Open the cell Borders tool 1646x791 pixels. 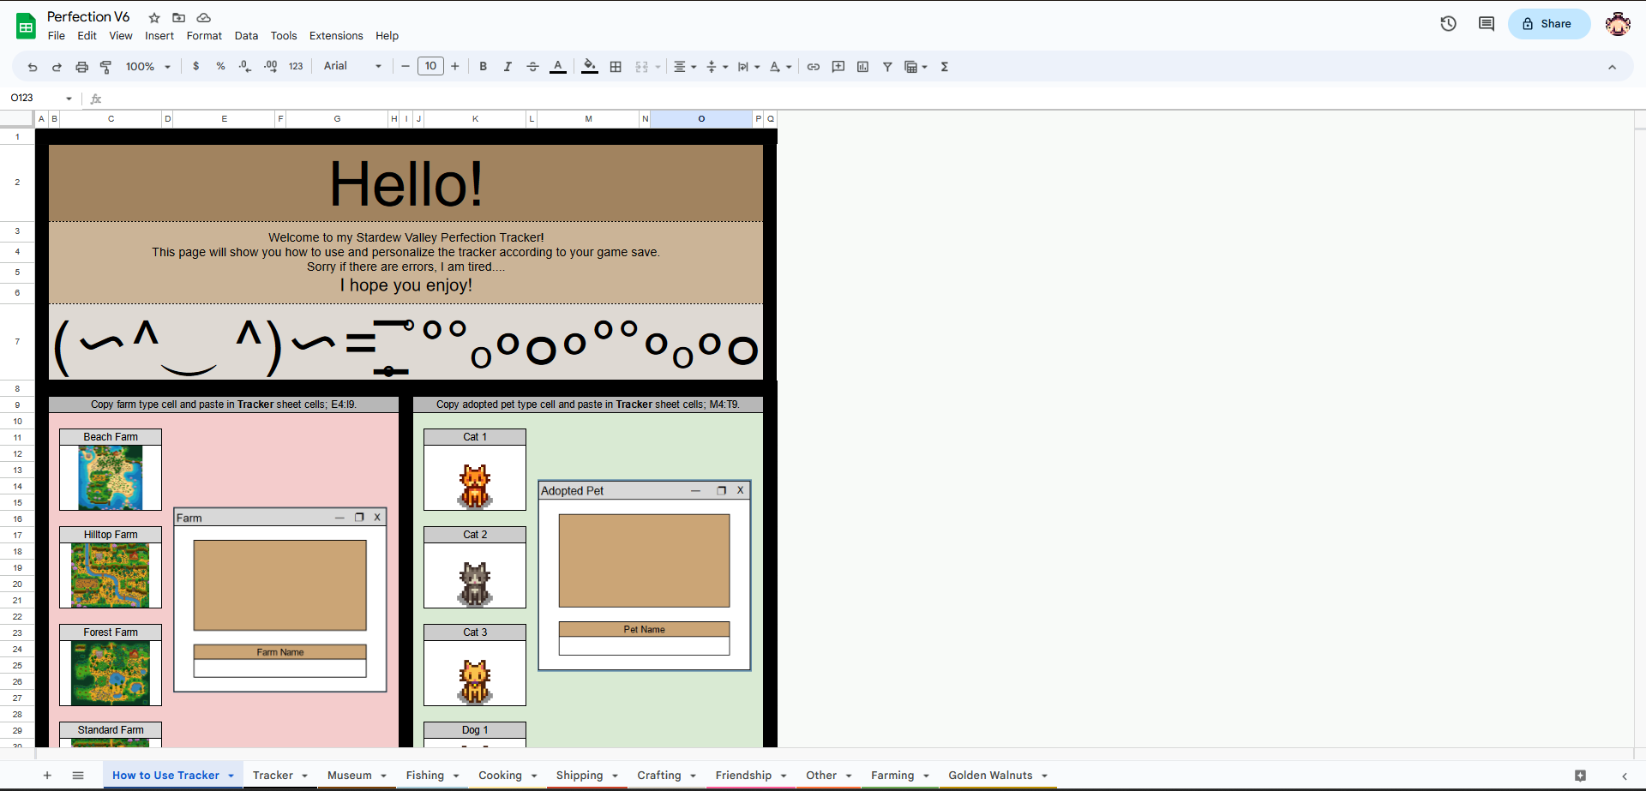(x=616, y=66)
